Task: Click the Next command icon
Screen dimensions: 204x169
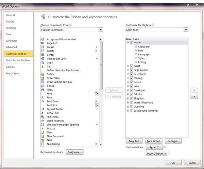Action: (x=43, y=140)
